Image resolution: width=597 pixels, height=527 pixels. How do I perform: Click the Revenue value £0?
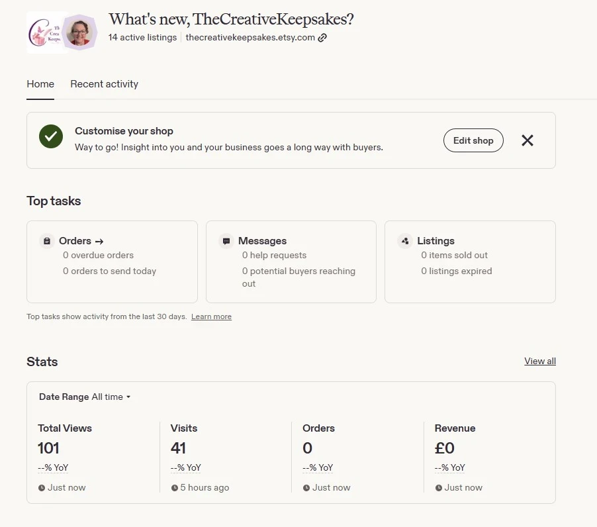click(444, 448)
